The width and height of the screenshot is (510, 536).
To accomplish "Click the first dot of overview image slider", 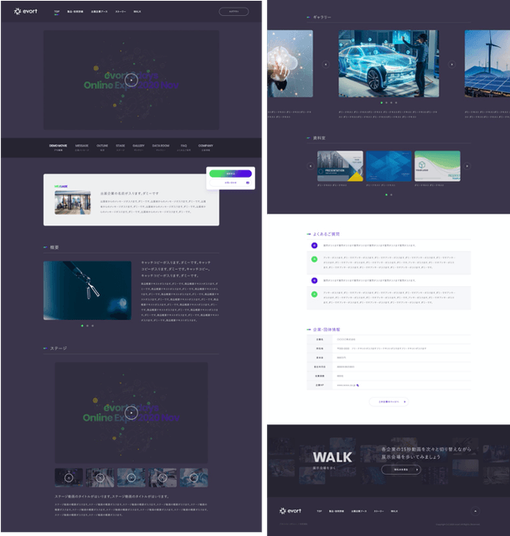I will coord(81,325).
